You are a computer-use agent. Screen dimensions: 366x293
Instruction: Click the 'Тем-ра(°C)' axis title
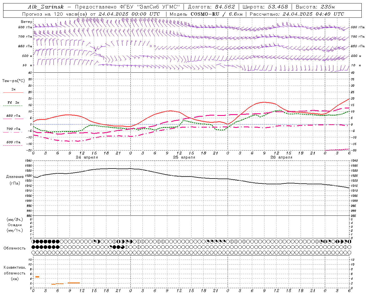tap(13, 81)
